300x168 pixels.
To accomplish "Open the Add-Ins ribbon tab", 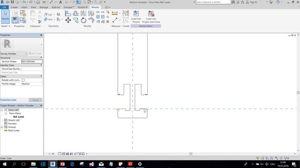I will tap(56, 7).
